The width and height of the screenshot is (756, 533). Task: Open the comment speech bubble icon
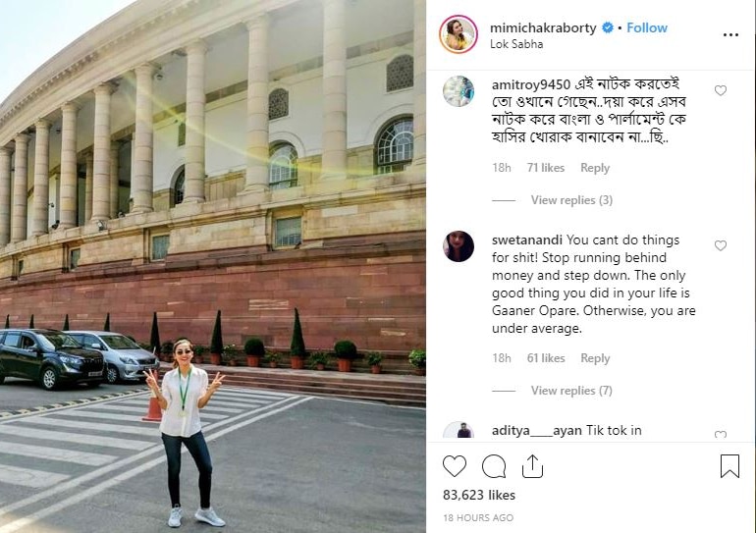(x=494, y=466)
